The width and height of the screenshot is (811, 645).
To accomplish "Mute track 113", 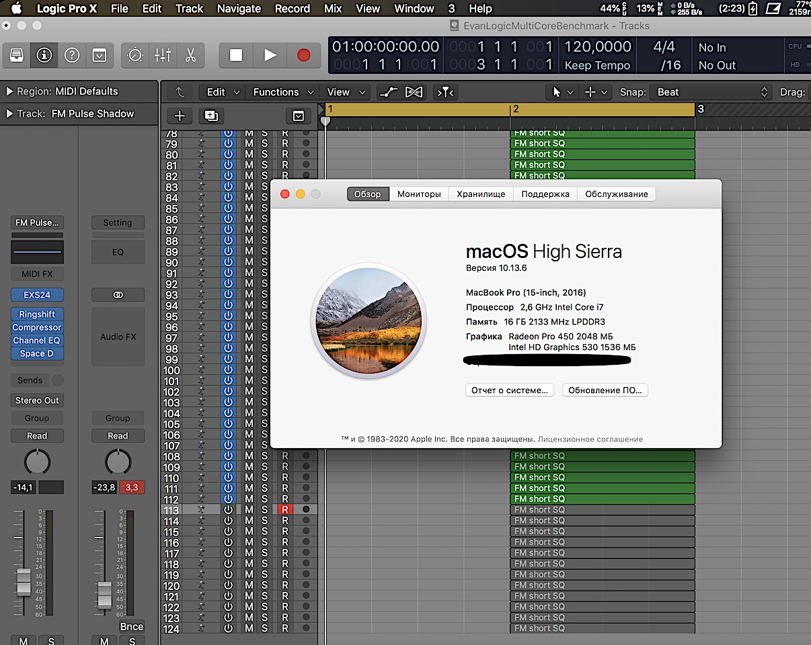I will (x=249, y=510).
